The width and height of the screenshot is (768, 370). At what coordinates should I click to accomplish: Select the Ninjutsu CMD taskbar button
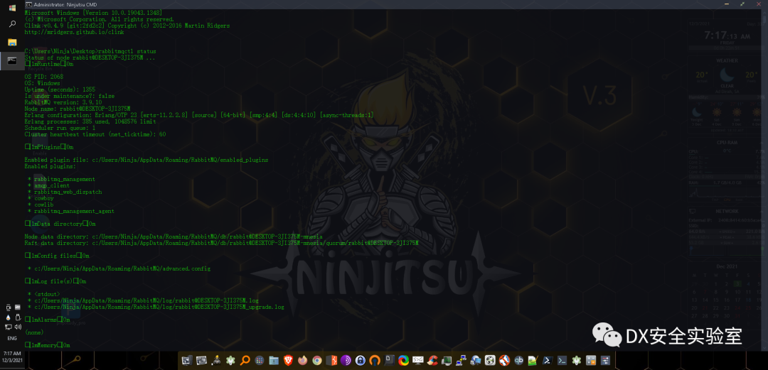coord(12,60)
